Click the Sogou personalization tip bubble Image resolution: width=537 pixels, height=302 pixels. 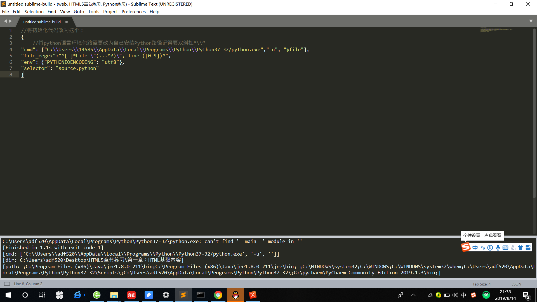tap(482, 235)
